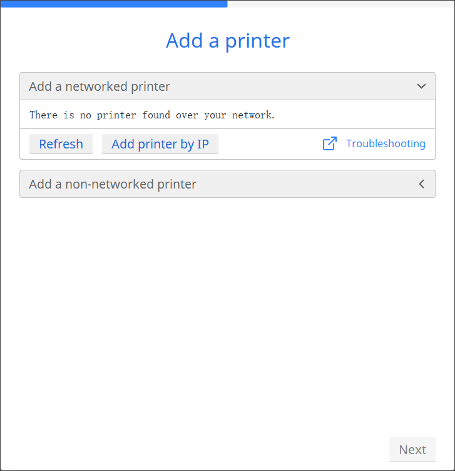Click the external-link icon beside Troubleshooting
The image size is (455, 471).
330,143
